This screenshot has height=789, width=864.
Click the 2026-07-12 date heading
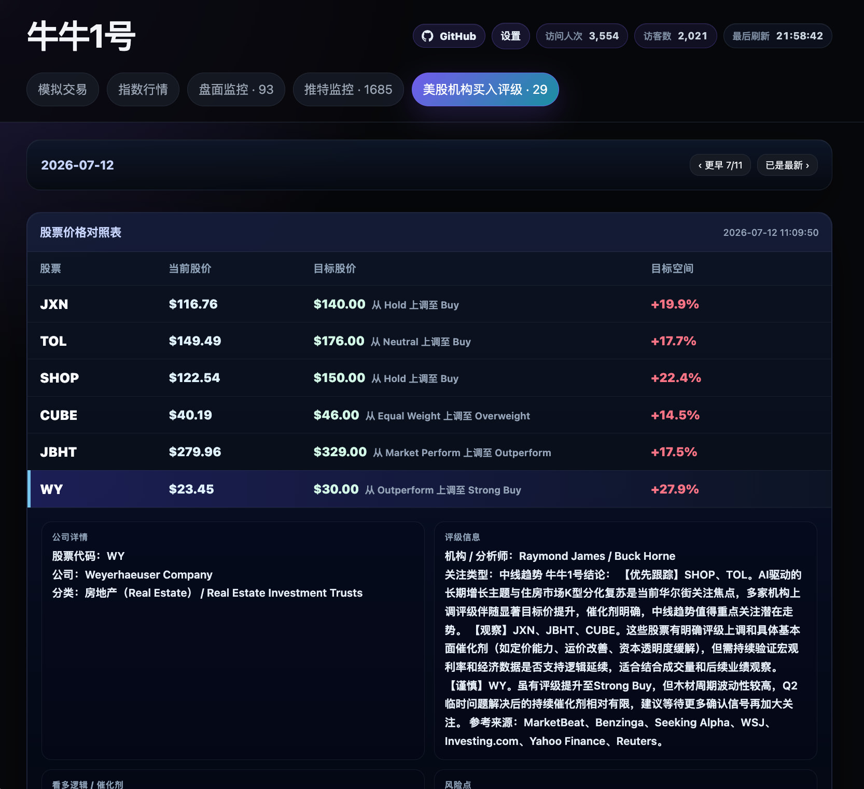click(77, 165)
